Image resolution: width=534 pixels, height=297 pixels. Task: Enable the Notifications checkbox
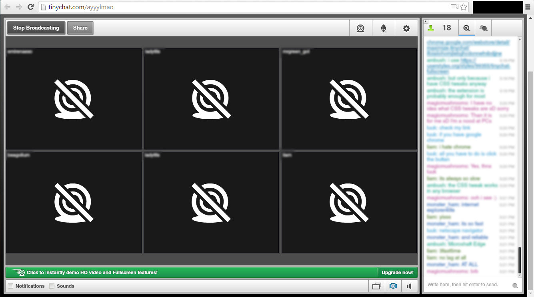[10, 286]
